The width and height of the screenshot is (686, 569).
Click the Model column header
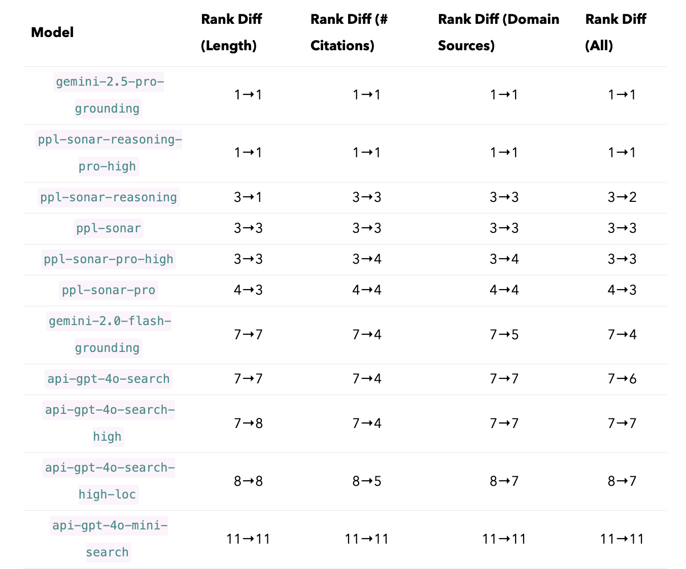(52, 32)
